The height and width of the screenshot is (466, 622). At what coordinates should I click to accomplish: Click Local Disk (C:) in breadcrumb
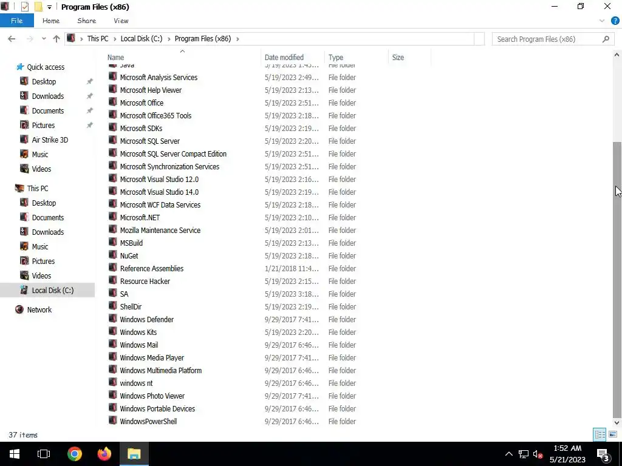click(141, 39)
